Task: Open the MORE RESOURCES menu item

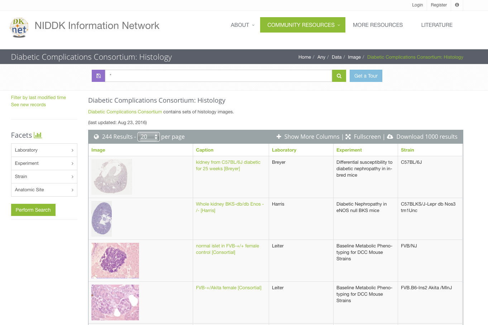Action: pyautogui.click(x=378, y=25)
